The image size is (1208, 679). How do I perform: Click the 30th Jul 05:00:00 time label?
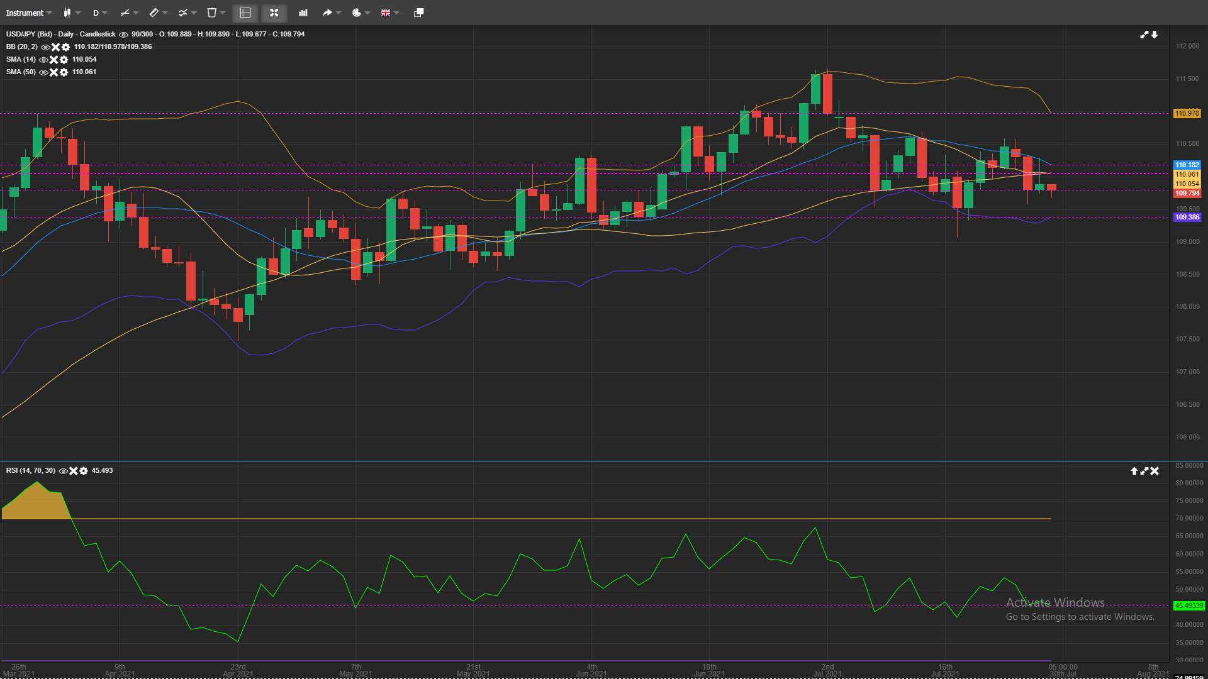[x=1063, y=670]
